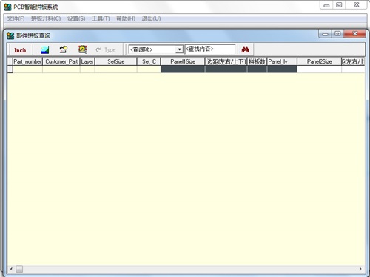
Task: Click the empty cell under Part_number
Action: point(27,69)
